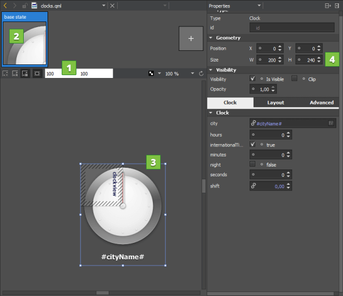This screenshot has width=343, height=296.
Task: Click the split editor icon in Properties header
Action: click(328, 6)
